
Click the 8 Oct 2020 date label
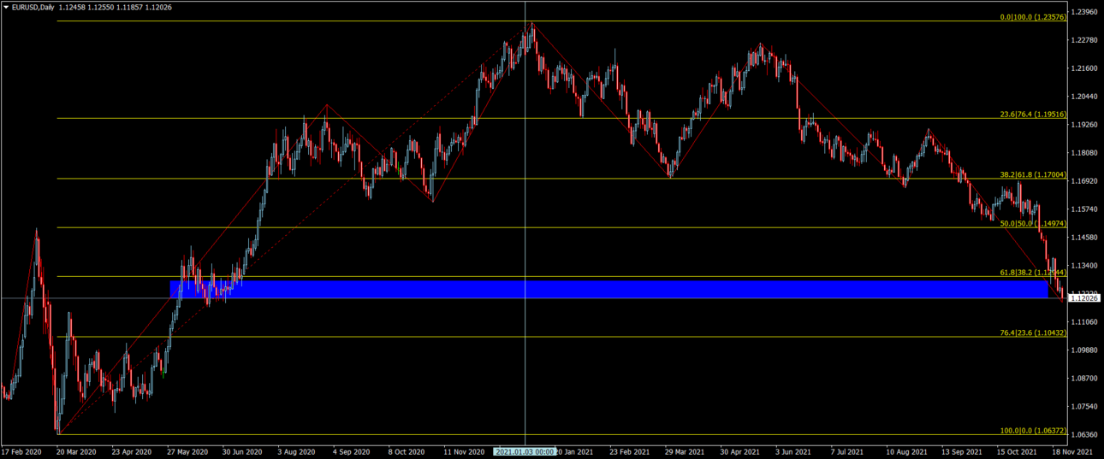407,451
